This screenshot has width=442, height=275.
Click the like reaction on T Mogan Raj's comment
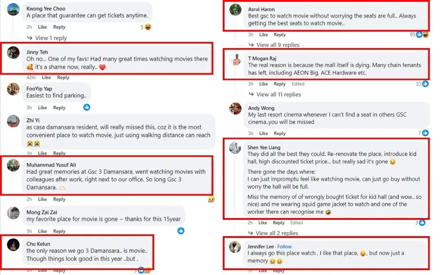pyautogui.click(x=425, y=84)
